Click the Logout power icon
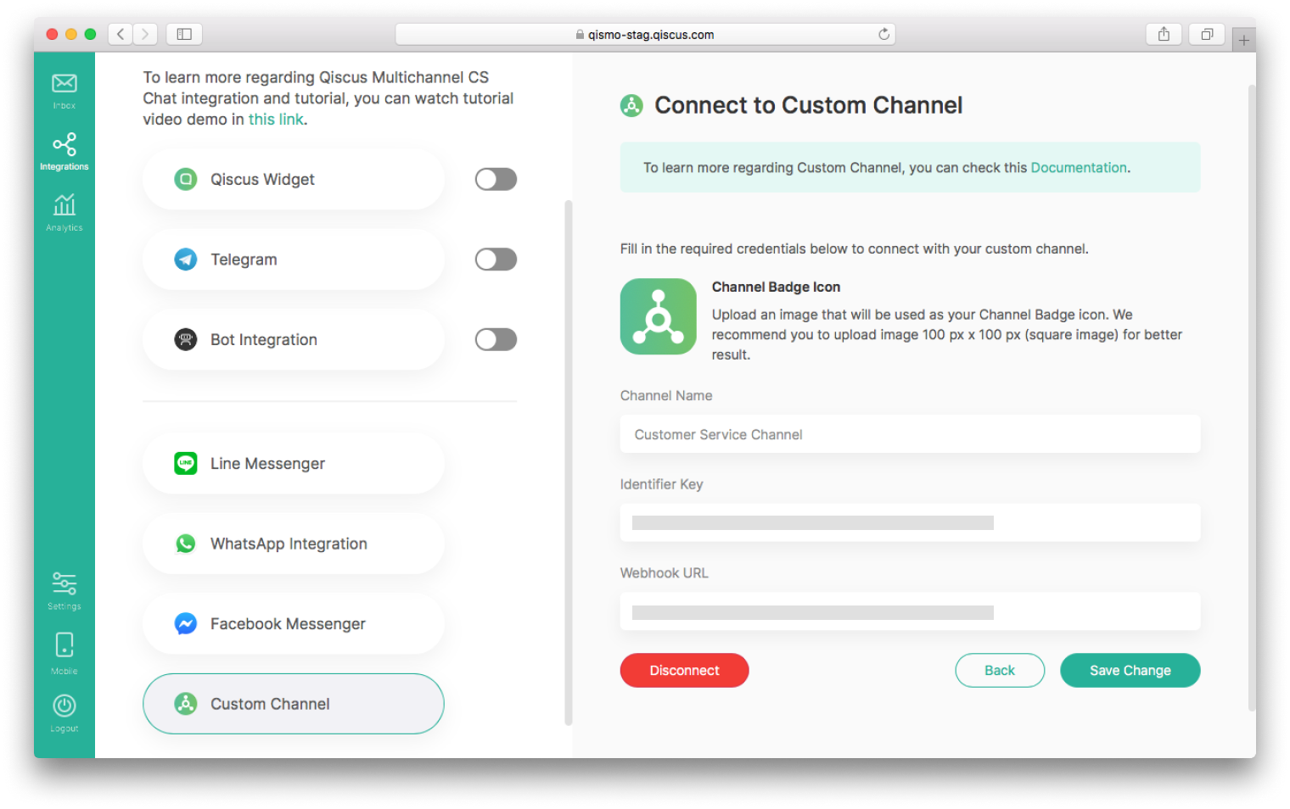Image resolution: width=1290 pixels, height=809 pixels. (64, 706)
